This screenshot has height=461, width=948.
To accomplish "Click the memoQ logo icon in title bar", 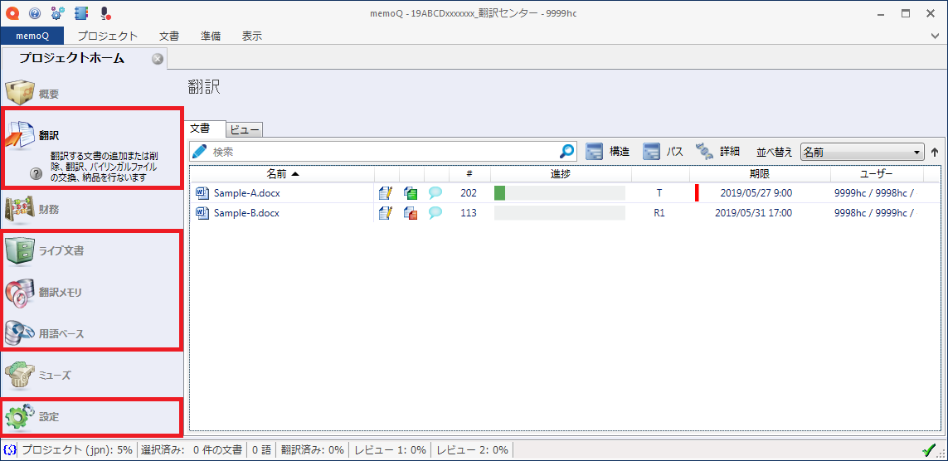I will click(x=12, y=13).
